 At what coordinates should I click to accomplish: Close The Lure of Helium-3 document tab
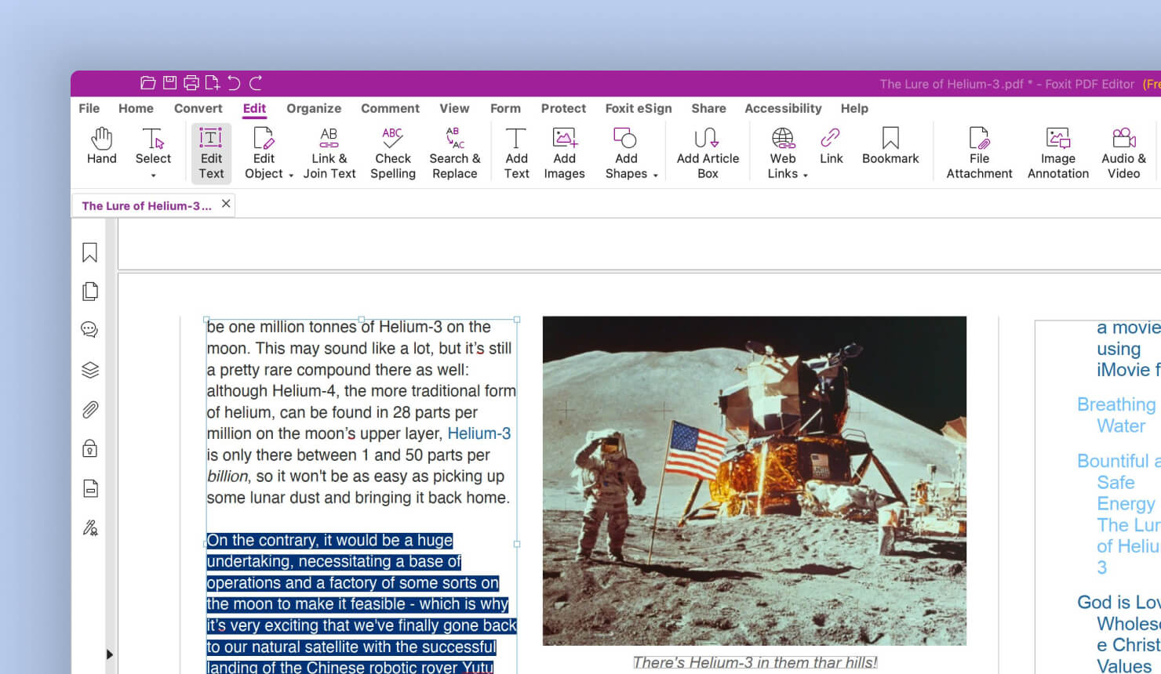pos(226,204)
